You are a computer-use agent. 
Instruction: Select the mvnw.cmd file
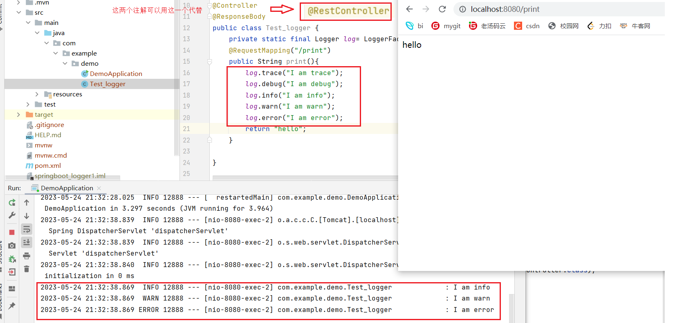tap(46, 155)
